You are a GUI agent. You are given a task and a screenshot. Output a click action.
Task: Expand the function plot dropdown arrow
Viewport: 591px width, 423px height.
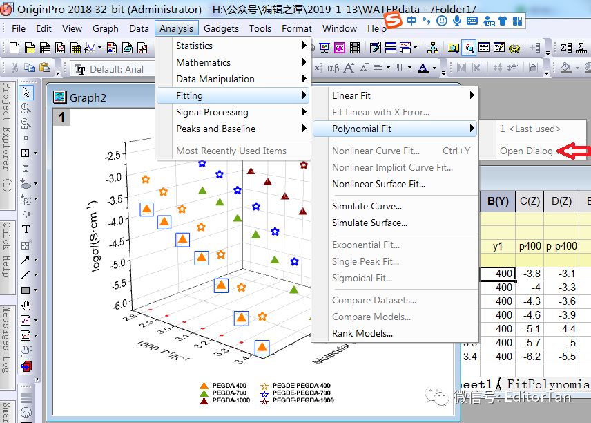pyautogui.click(x=99, y=48)
